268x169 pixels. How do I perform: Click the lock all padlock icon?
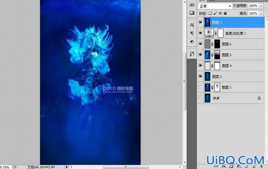[225, 13]
